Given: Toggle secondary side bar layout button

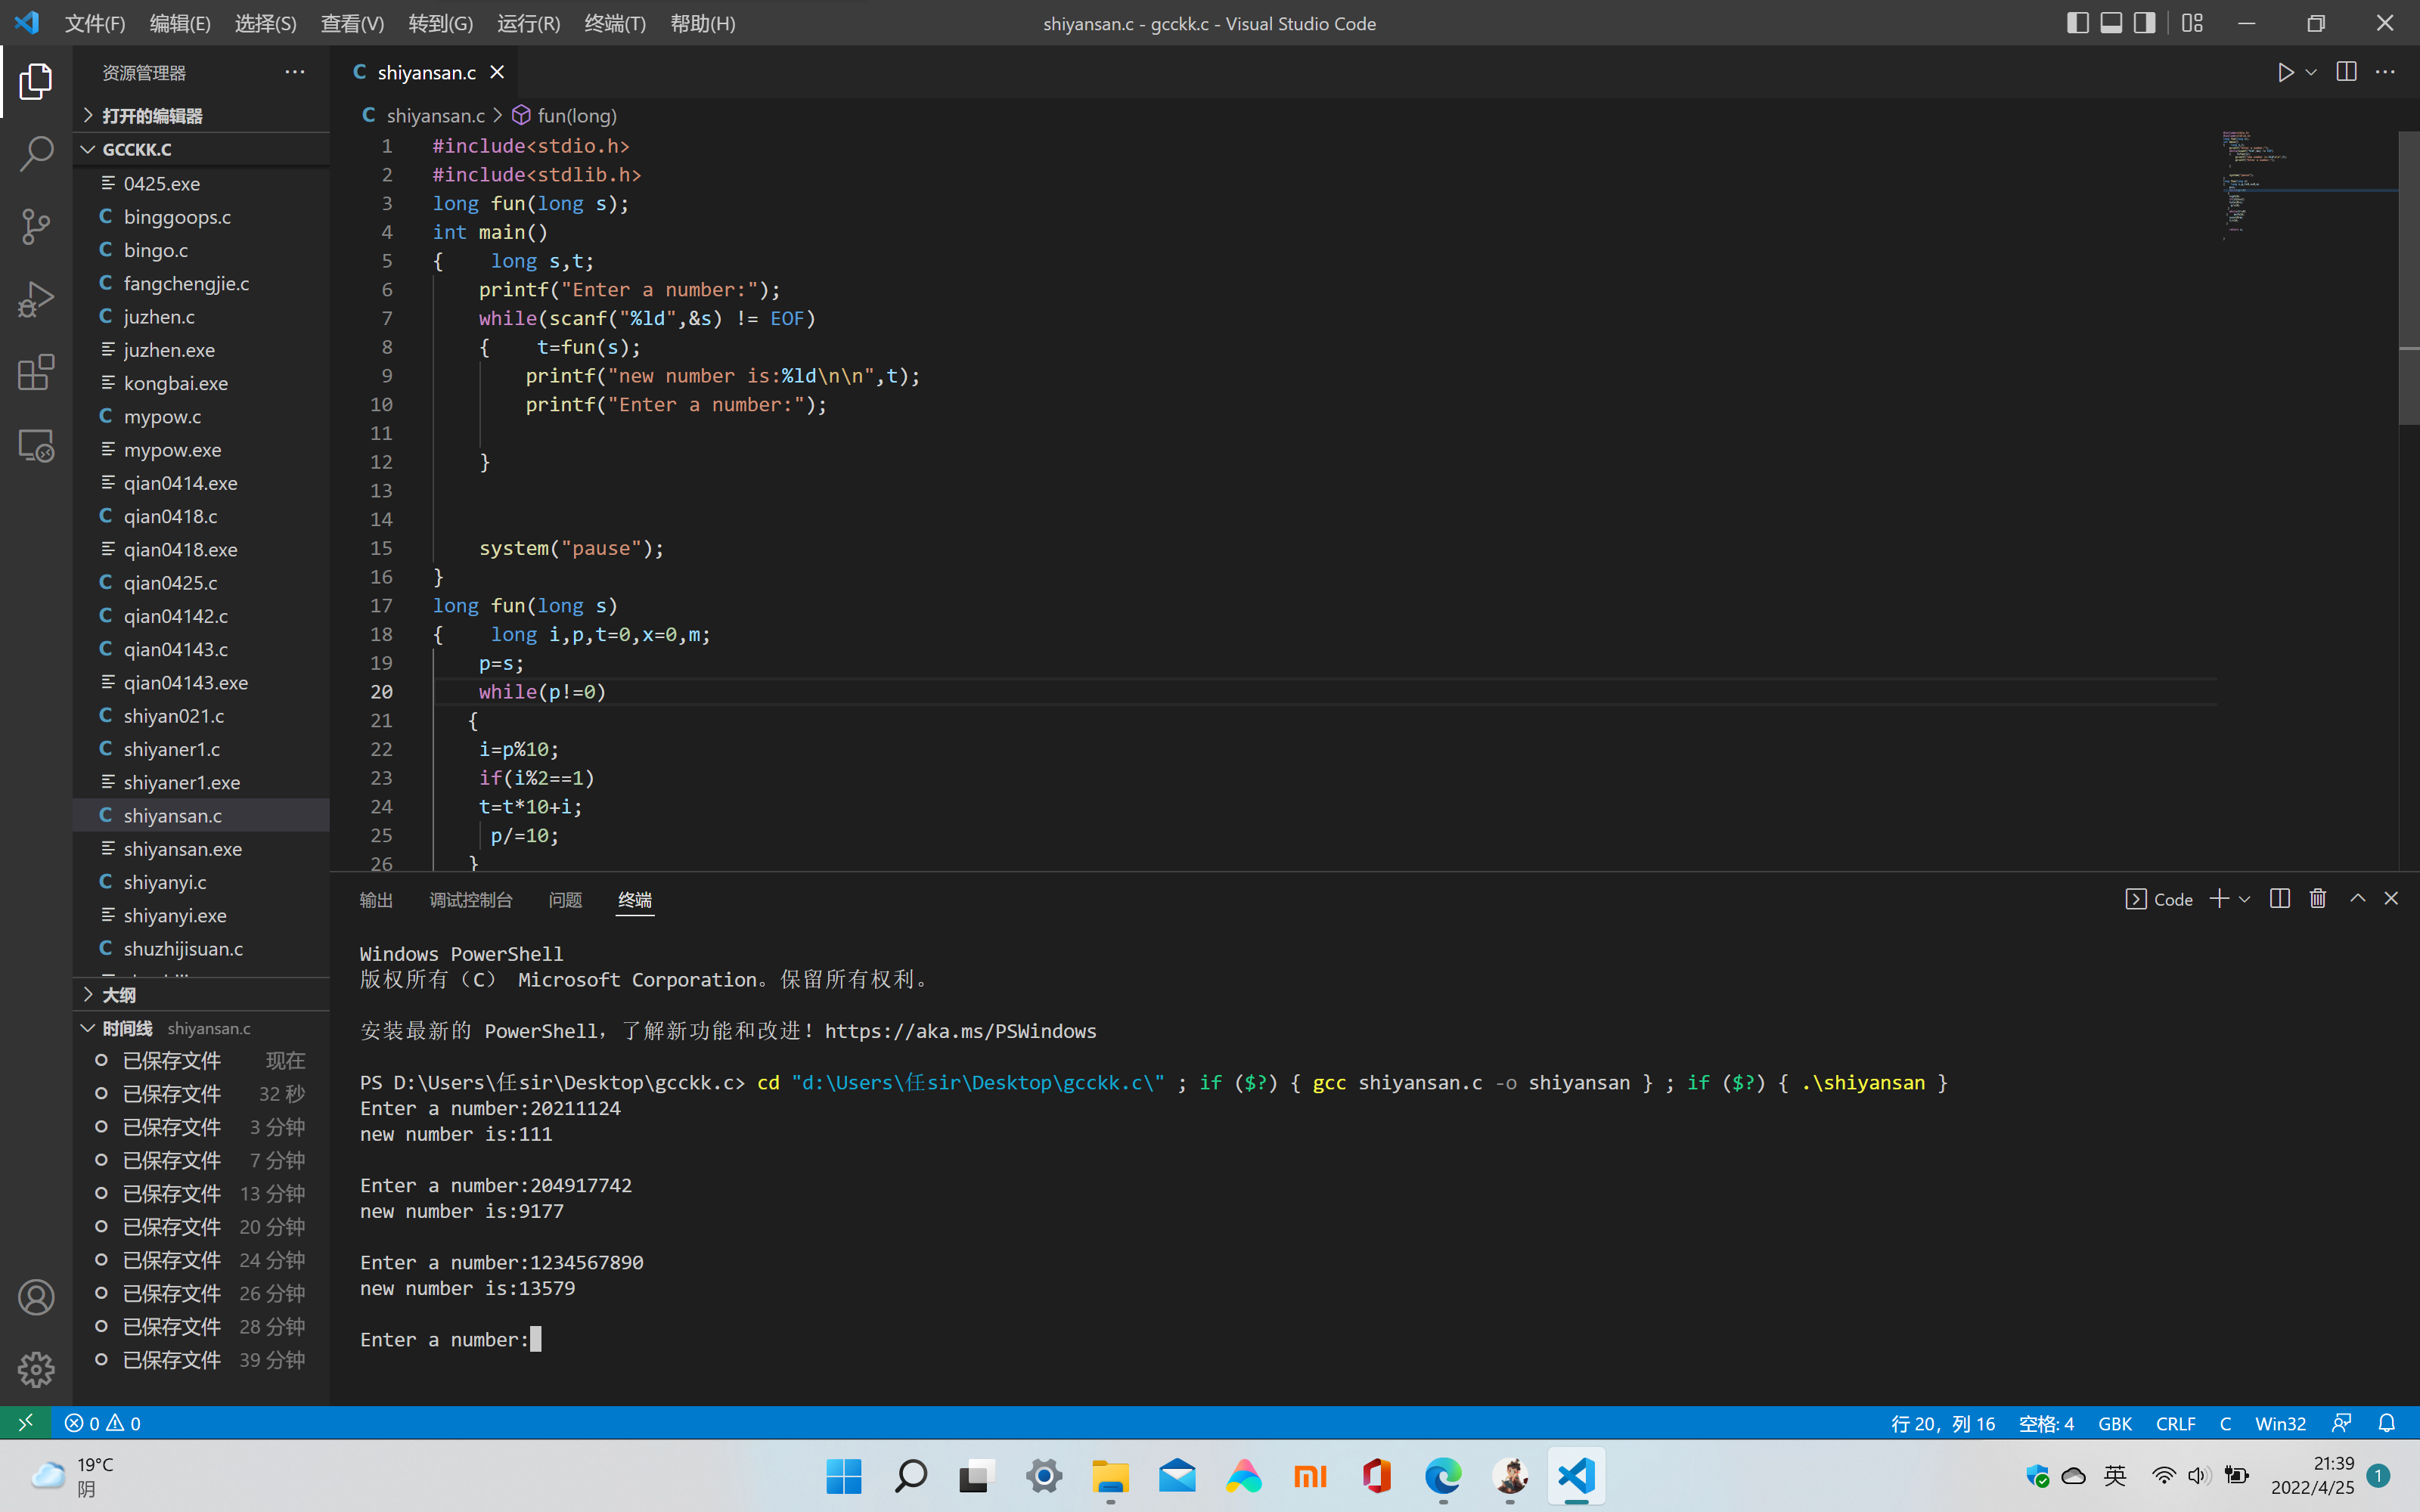Looking at the screenshot, I should [2144, 23].
